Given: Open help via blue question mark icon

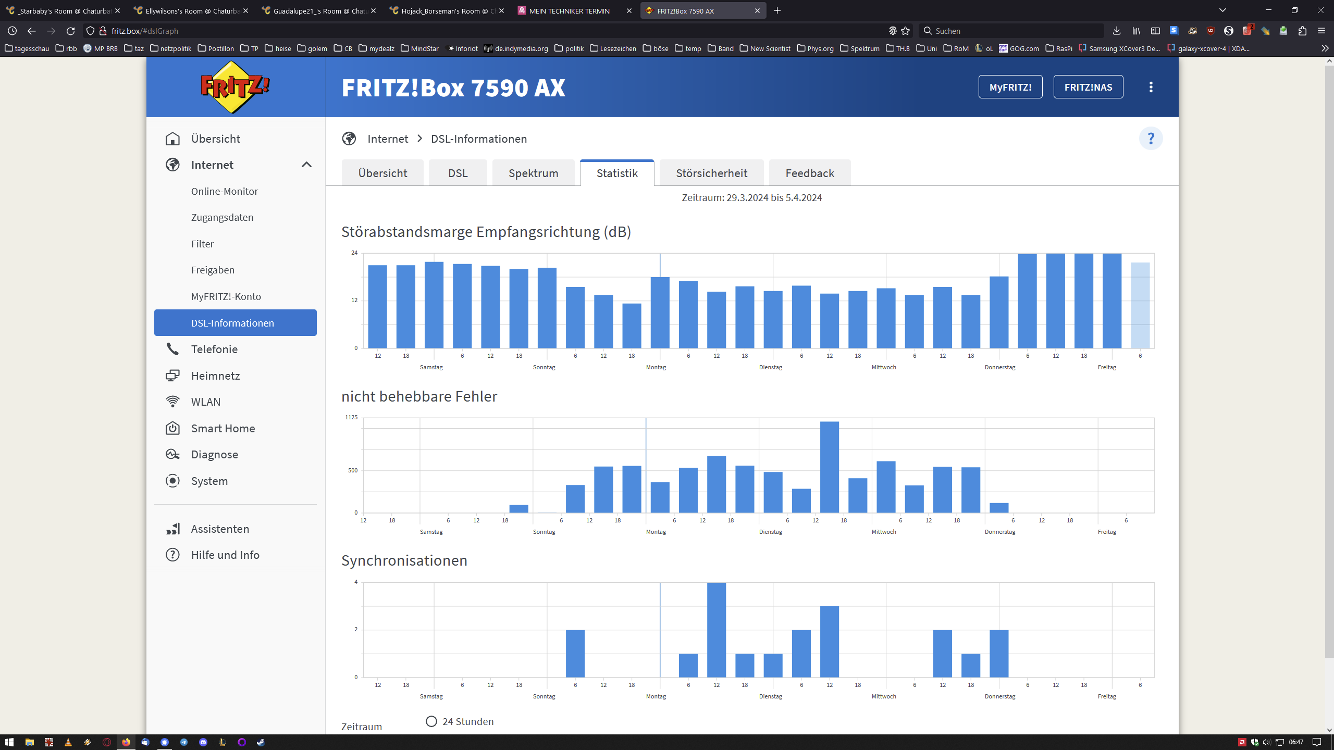Looking at the screenshot, I should click(x=1151, y=139).
